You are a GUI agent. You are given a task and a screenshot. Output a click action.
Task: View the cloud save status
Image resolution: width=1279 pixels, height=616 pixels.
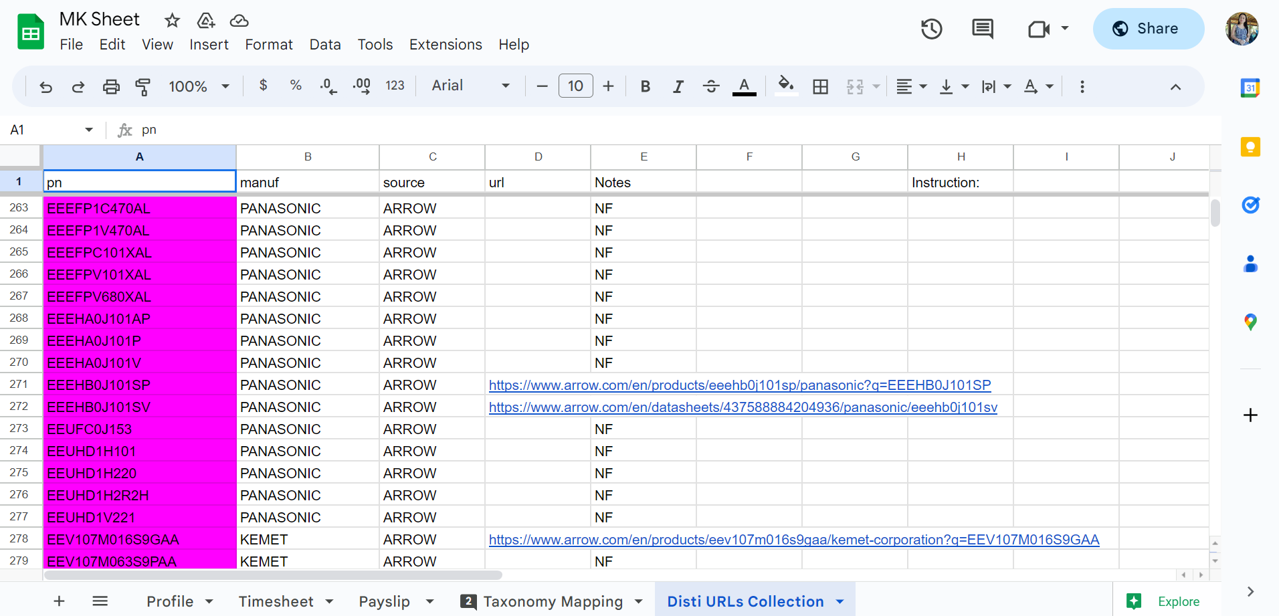(239, 21)
